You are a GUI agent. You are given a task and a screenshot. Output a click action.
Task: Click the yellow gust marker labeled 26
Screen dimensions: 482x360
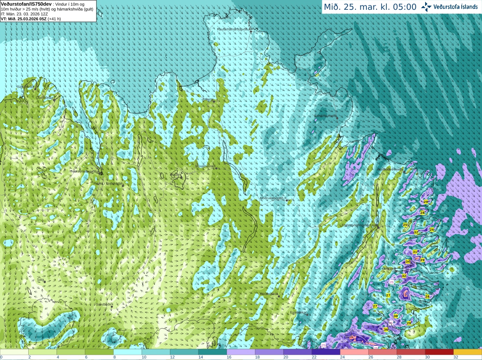click(x=432, y=230)
